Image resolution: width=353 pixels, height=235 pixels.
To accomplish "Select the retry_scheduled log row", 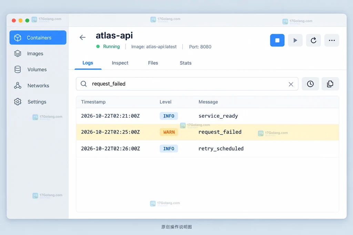I will tap(208, 149).
